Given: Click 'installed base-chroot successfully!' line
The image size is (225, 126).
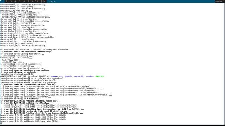Looking at the screenshot, I should point(26,52).
